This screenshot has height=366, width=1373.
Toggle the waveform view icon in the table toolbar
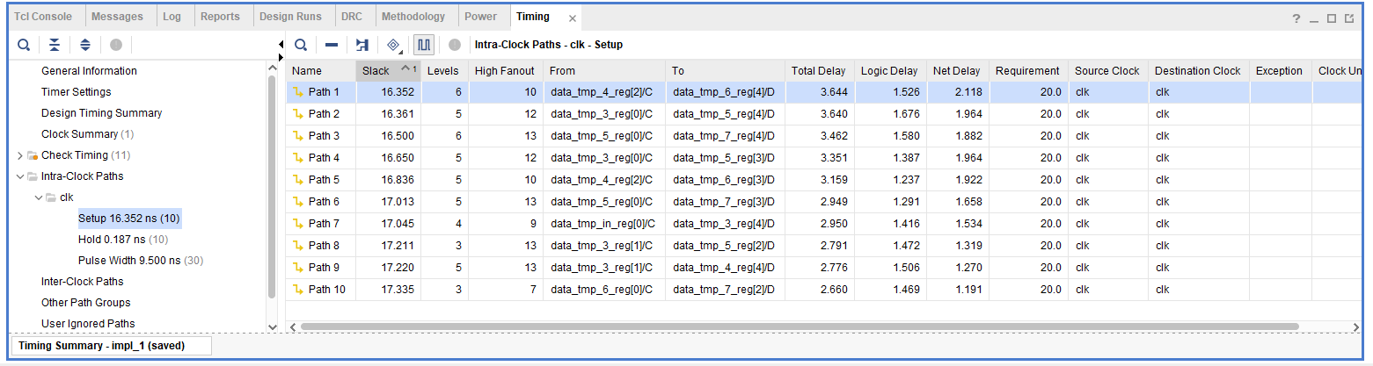(425, 45)
